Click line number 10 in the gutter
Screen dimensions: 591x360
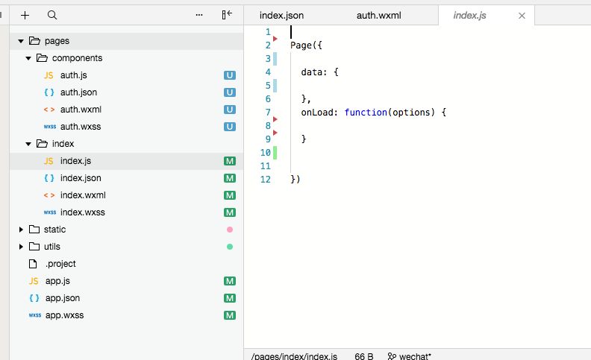point(266,153)
